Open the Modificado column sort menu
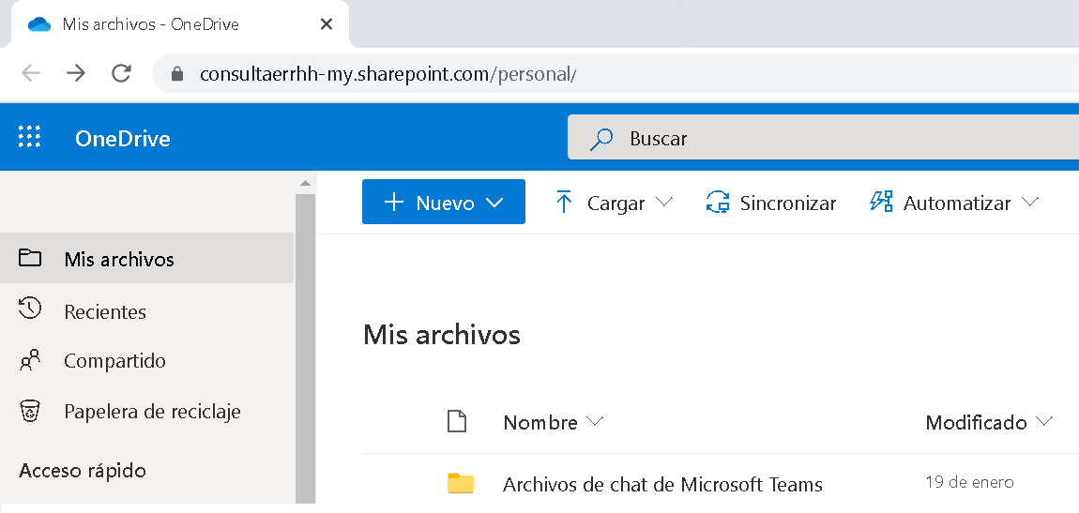 (x=989, y=422)
